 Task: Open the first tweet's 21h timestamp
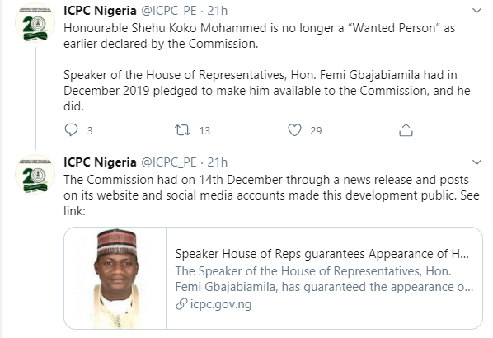point(218,11)
